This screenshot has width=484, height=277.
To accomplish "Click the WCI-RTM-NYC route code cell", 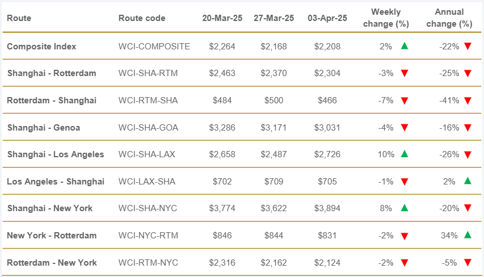I will [148, 263].
